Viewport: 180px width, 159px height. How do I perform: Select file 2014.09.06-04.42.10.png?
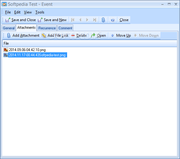27,50
